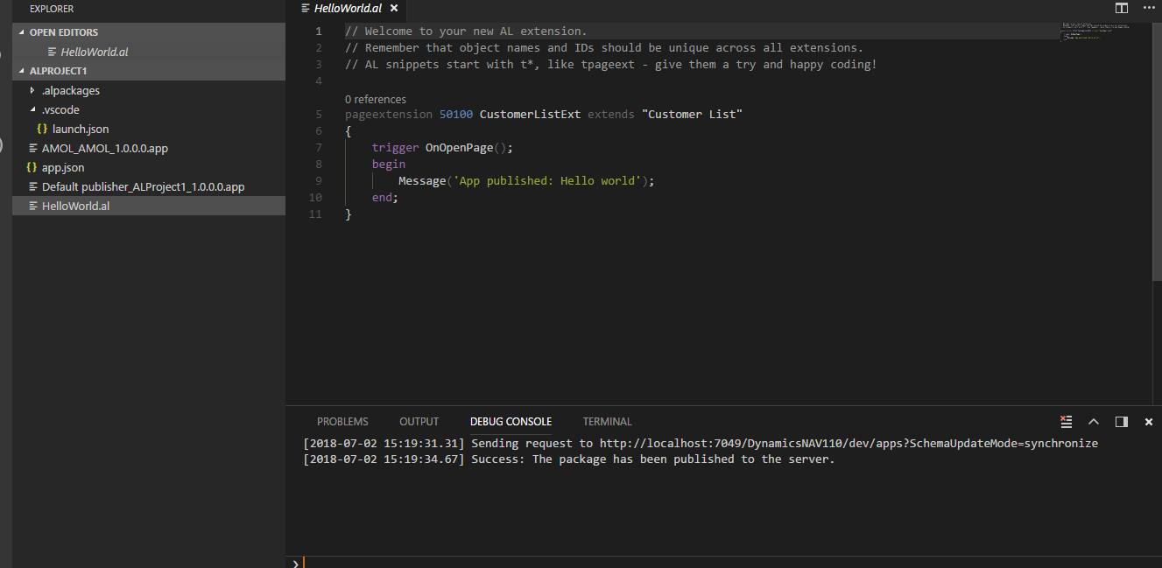Switch to the Problems tab
This screenshot has height=568, width=1162.
tap(342, 422)
